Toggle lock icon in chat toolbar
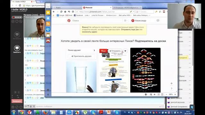Viewport: 205px width, 115px height. [31, 106]
